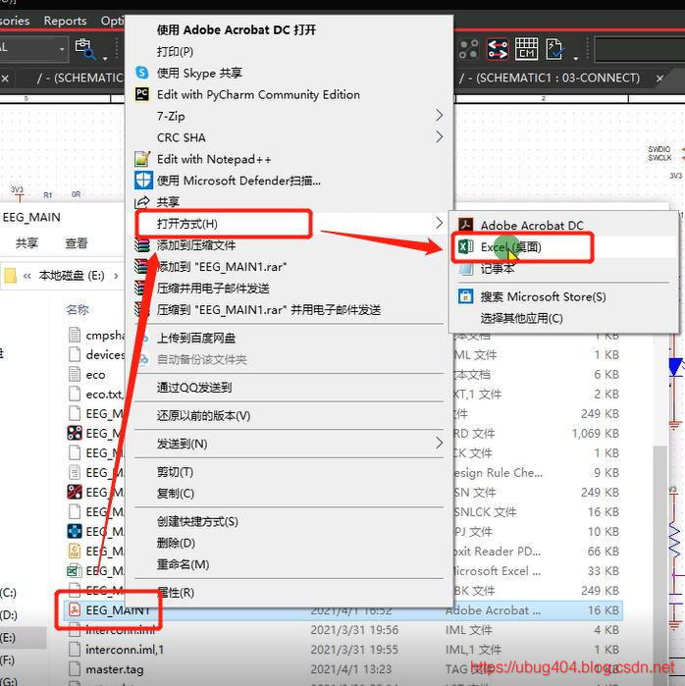
Task: Open the dropdown arrow beside the document checkmark icon
Action: [576, 58]
